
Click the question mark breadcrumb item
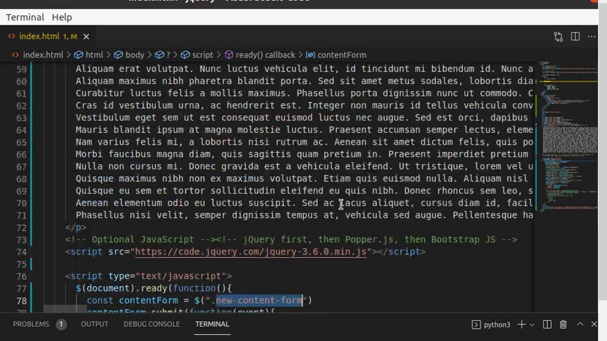[x=163, y=55]
